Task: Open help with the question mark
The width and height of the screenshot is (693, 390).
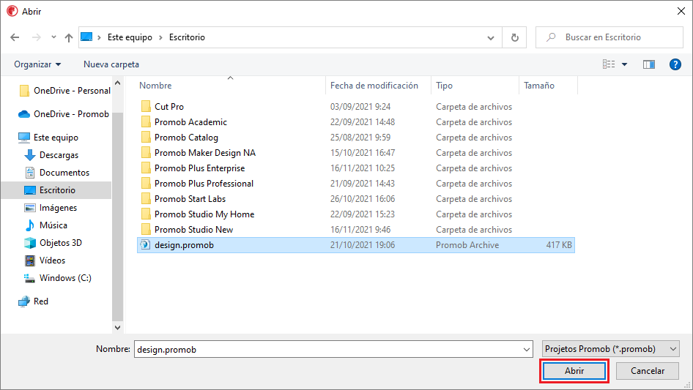Action: pos(675,64)
